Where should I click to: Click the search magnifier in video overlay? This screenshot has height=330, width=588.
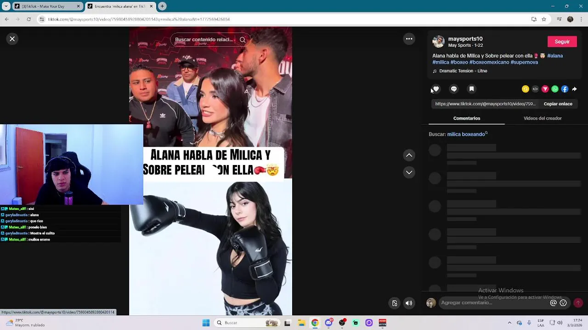(x=243, y=39)
